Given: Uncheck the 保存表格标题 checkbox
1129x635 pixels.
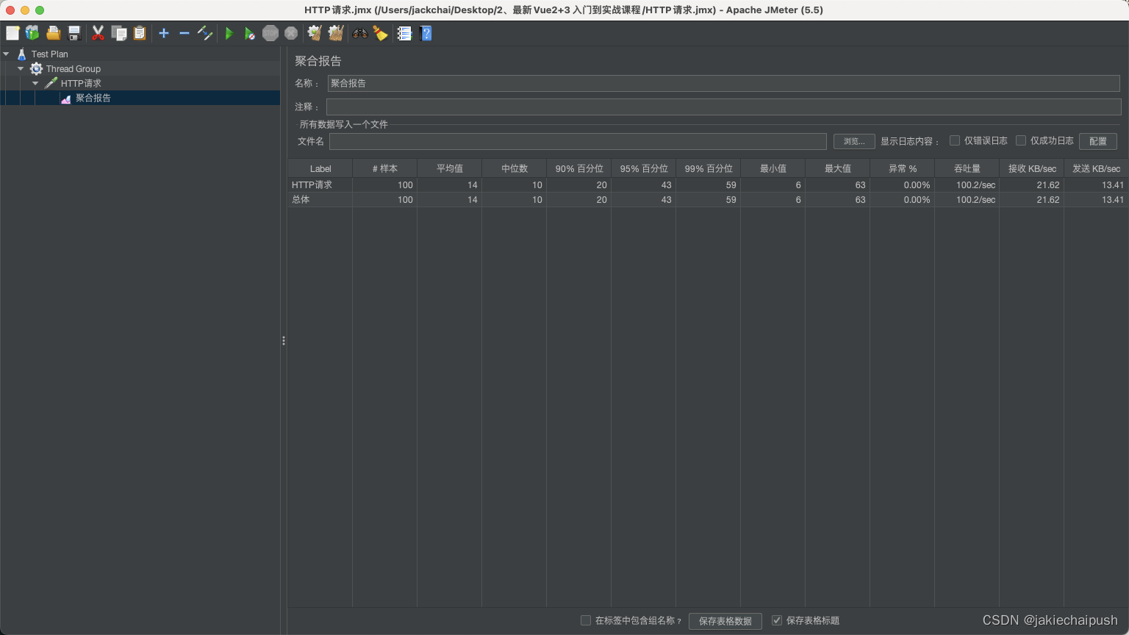Looking at the screenshot, I should 777,620.
